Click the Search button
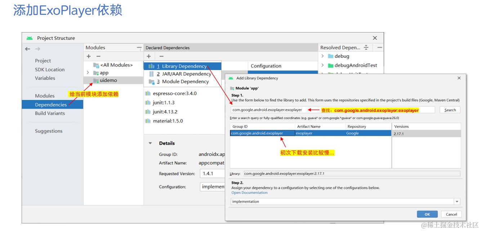Screen dimensions: 481x231 tap(450, 110)
